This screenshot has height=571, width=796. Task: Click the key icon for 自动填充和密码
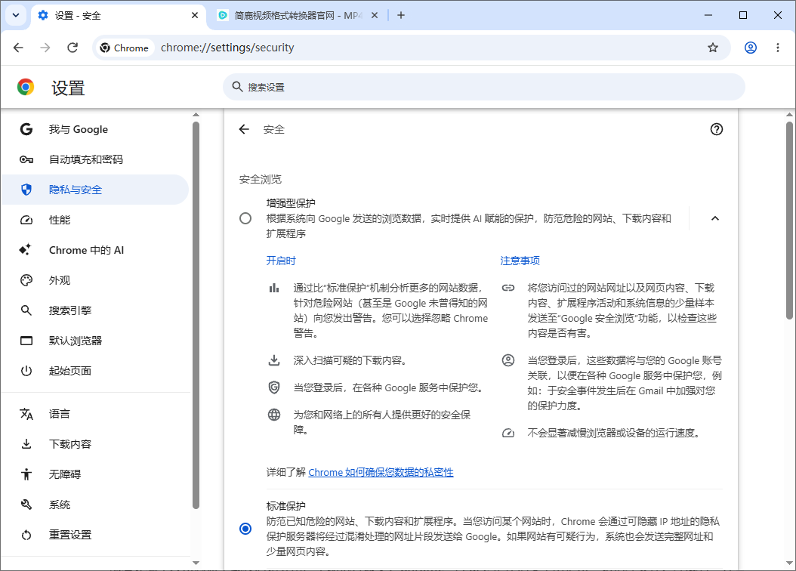coord(26,159)
